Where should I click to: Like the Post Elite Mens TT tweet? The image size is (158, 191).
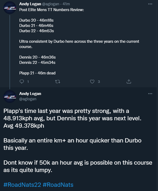pos(92,82)
